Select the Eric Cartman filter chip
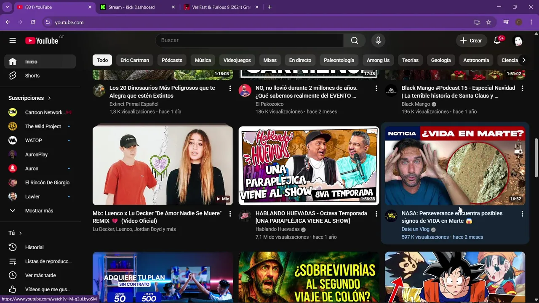This screenshot has height=303, width=539. (x=135, y=60)
